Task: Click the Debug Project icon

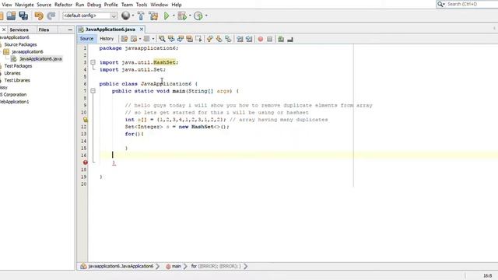Action: (x=182, y=16)
